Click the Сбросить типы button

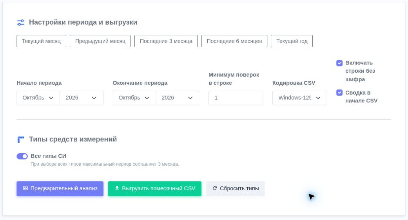pyautogui.click(x=236, y=189)
